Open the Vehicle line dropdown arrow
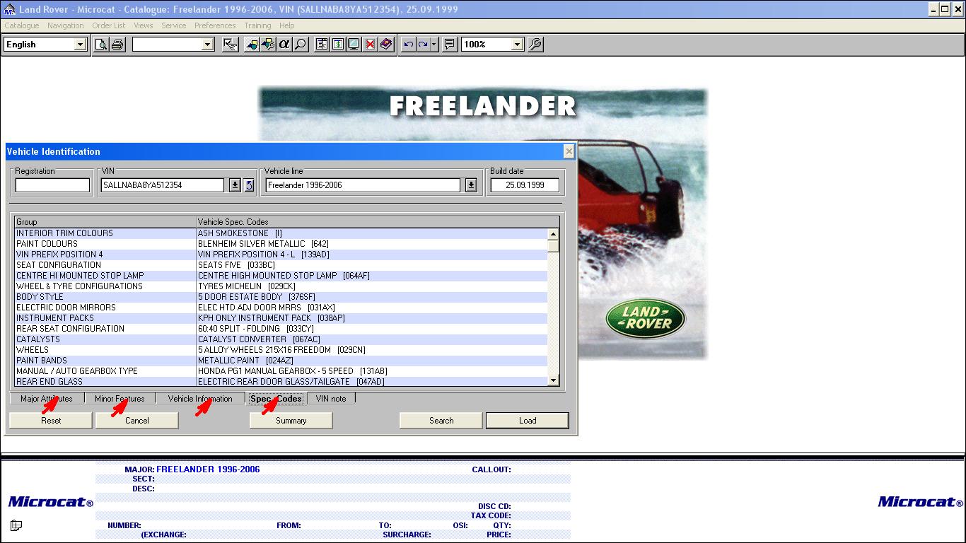Viewport: 966px width, 543px height. click(471, 185)
